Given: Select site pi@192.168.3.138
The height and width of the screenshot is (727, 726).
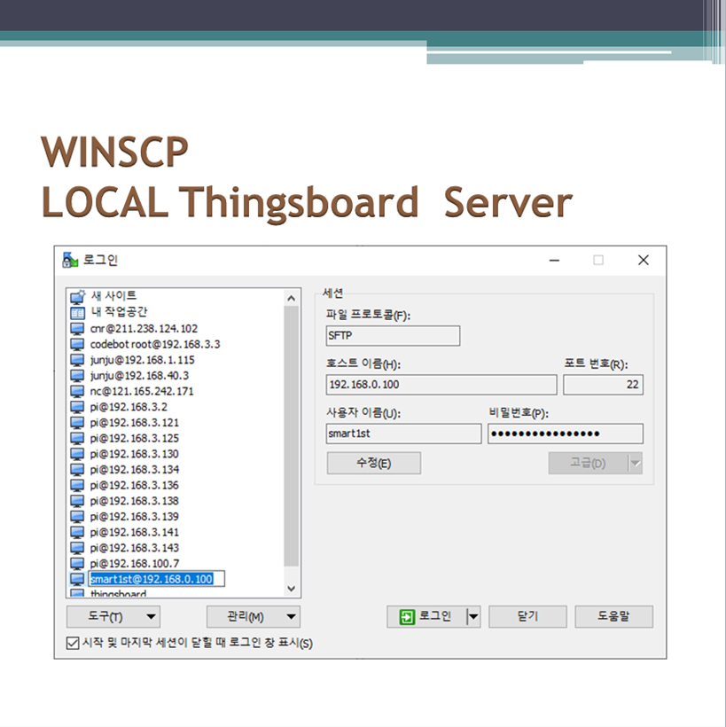Looking at the screenshot, I should [134, 501].
